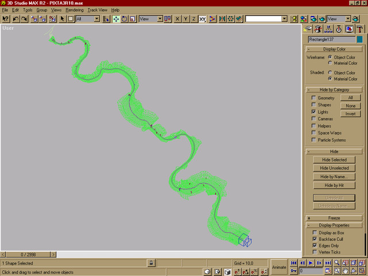Check the Cameras hide category box
Viewport: 368px width, 276px height.
coord(313,118)
